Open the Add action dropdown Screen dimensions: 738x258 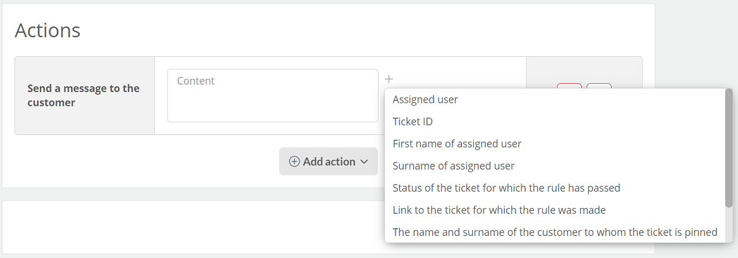[328, 161]
